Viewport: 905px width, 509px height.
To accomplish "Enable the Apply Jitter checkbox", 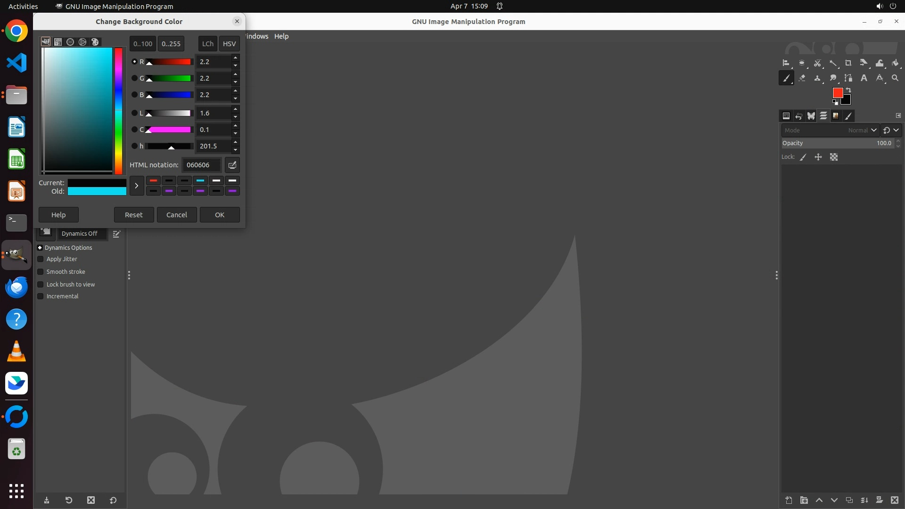I will pyautogui.click(x=41, y=259).
